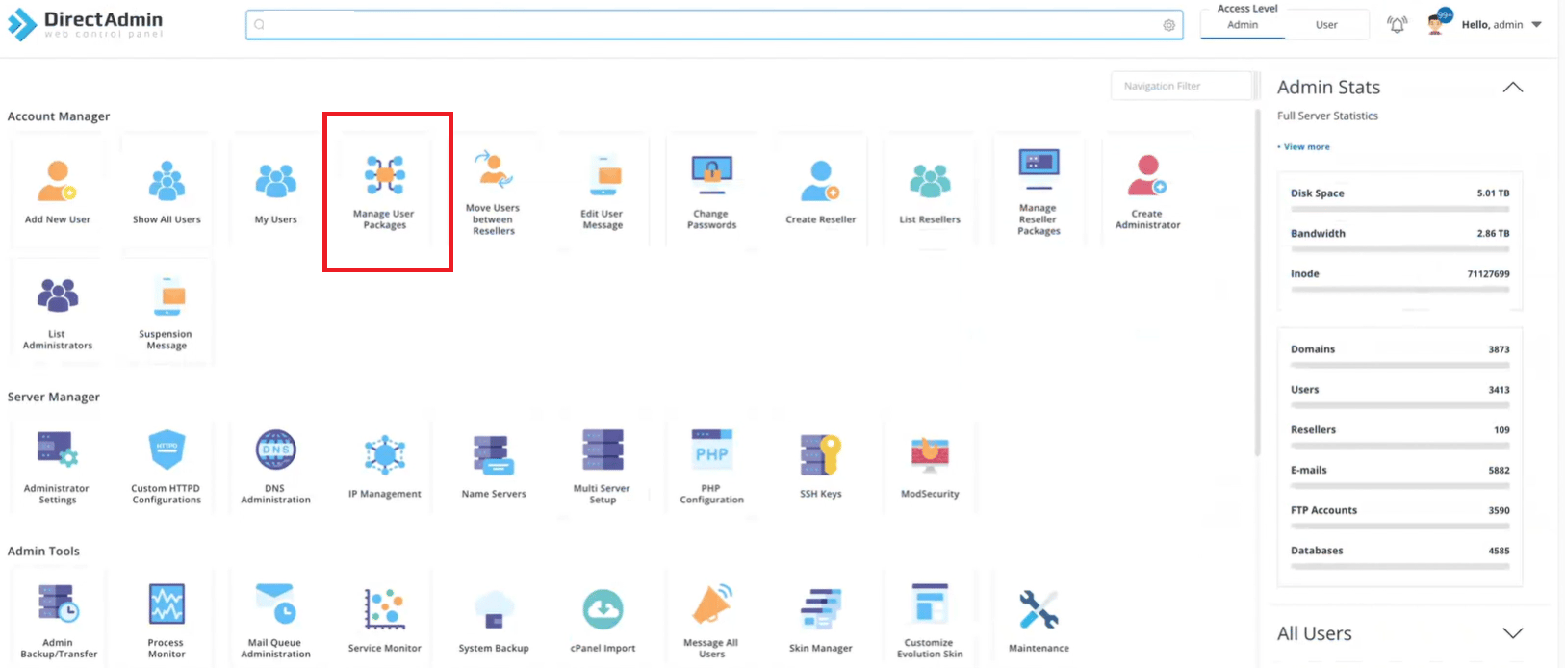The image size is (1565, 668).
Task: Click the Full Server Statistics text
Action: click(1327, 116)
